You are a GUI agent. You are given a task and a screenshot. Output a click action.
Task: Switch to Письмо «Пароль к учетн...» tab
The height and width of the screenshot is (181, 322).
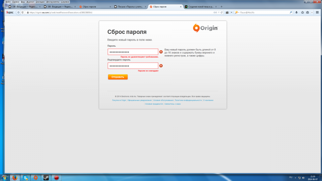point(130,7)
